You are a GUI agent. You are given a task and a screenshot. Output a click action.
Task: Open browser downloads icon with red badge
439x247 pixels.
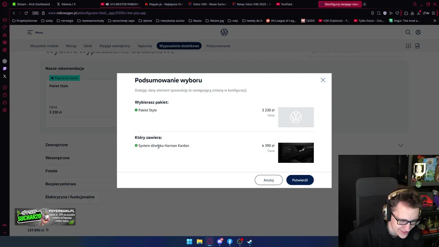419,13
